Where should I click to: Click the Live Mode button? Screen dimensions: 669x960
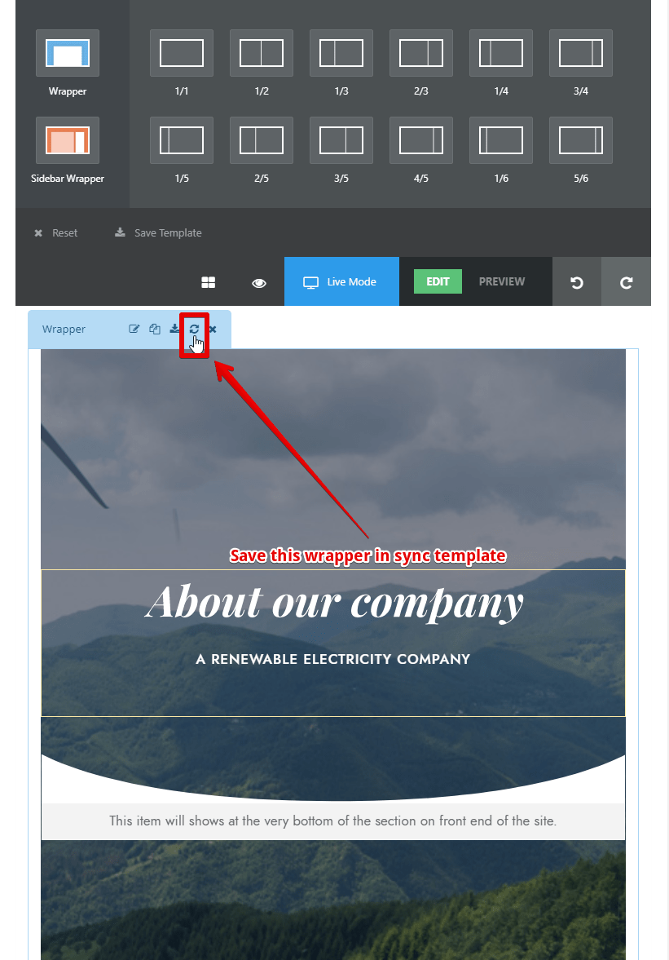click(341, 281)
